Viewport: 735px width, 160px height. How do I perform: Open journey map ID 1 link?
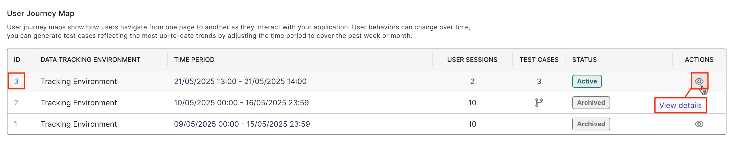pos(15,124)
